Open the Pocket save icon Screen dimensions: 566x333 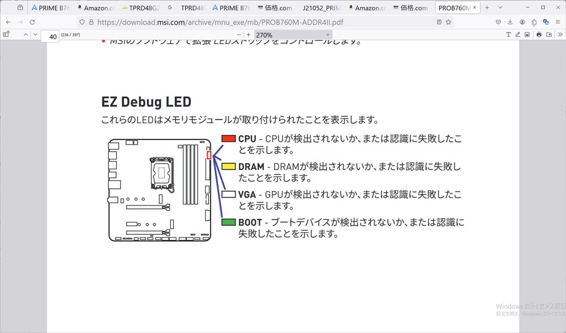coord(498,22)
